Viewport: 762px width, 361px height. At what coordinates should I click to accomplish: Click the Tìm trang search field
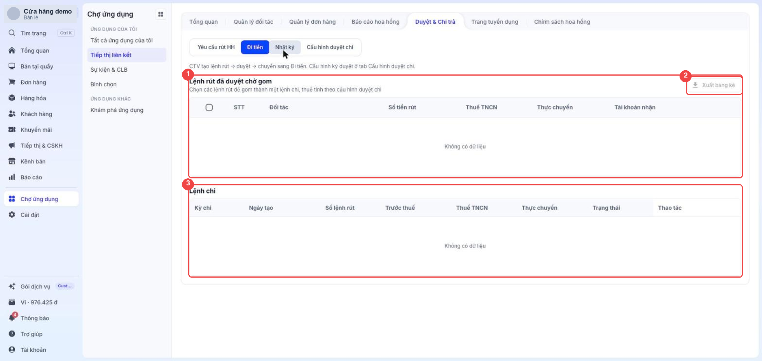pos(41,33)
